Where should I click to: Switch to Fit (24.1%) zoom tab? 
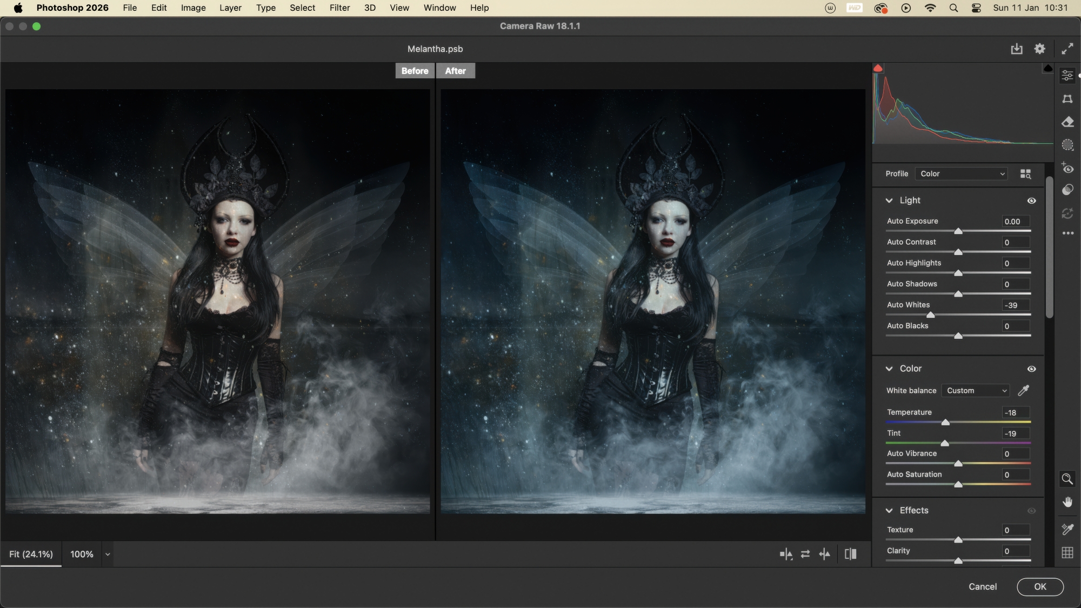click(x=31, y=554)
